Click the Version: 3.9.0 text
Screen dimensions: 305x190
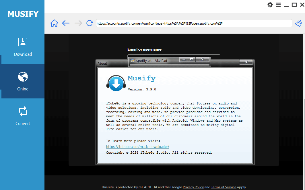click(x=142, y=90)
